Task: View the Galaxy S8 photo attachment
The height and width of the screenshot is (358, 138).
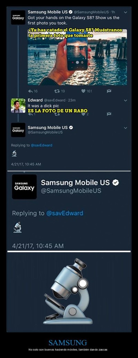Action: tap(77, 57)
